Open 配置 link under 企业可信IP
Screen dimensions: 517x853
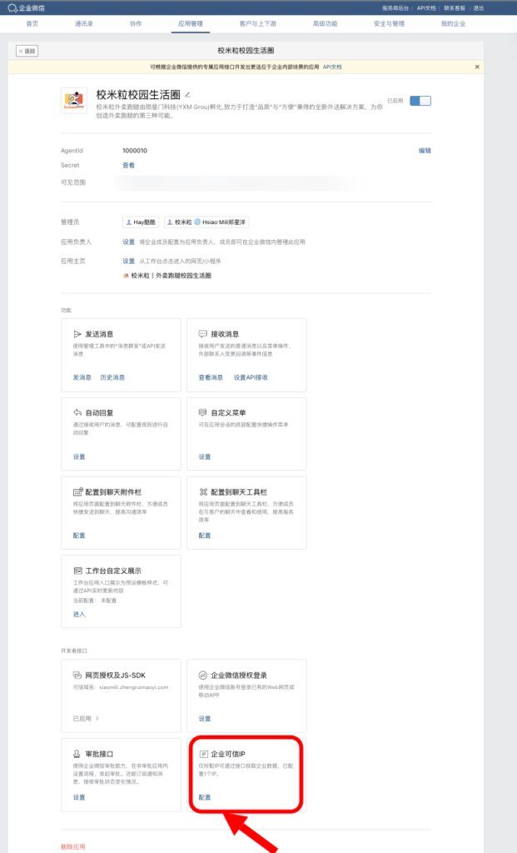point(204,797)
